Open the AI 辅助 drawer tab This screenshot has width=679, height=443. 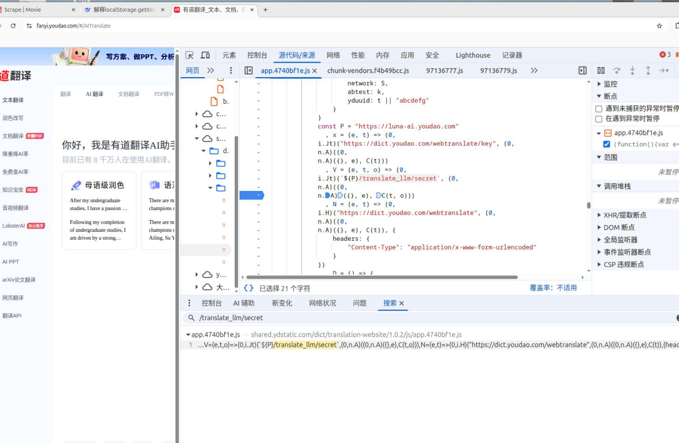244,303
